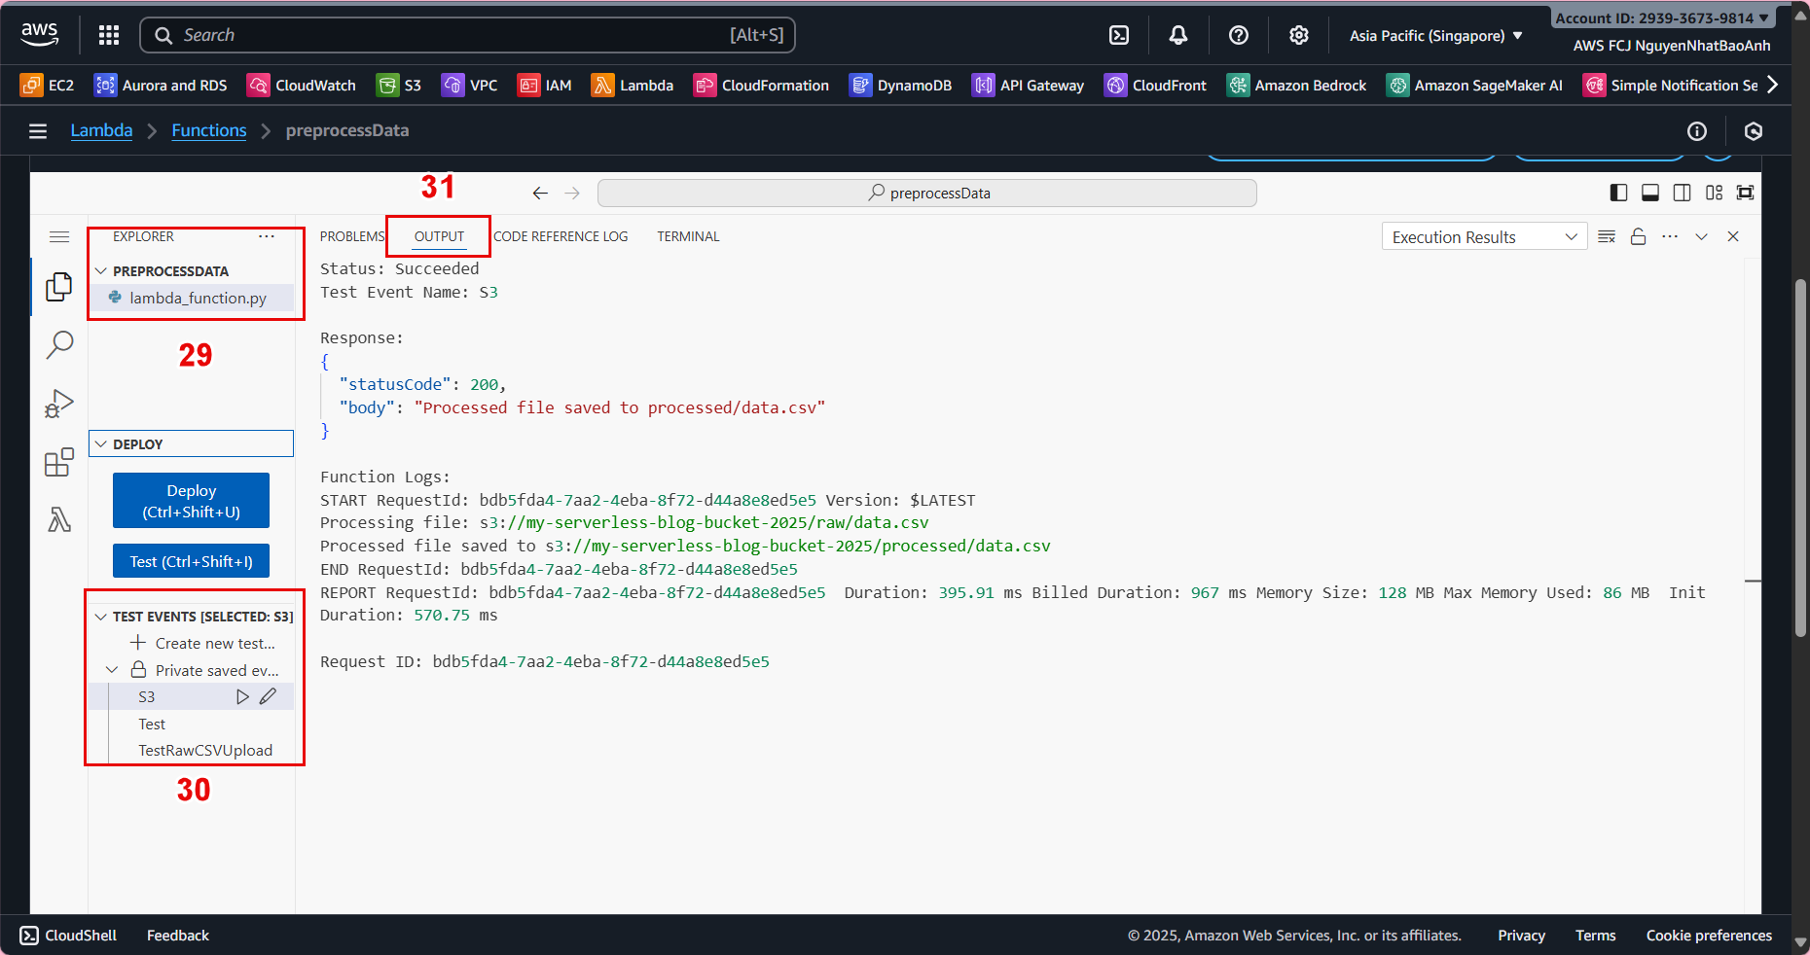This screenshot has height=955, width=1810.
Task: Open EC2 from the favorites bar
Action: 47,86
